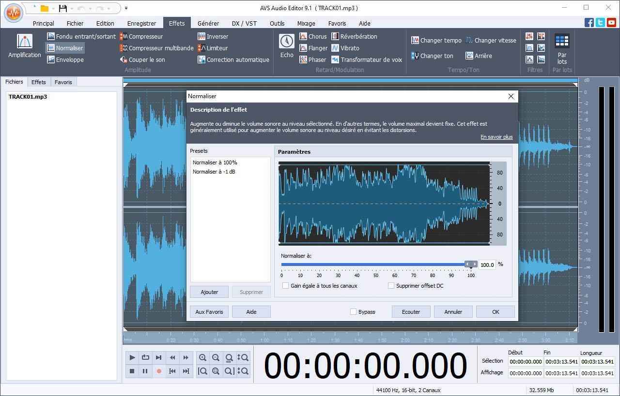This screenshot has height=396, width=620.
Task: Switch to the Générer tab
Action: (208, 23)
